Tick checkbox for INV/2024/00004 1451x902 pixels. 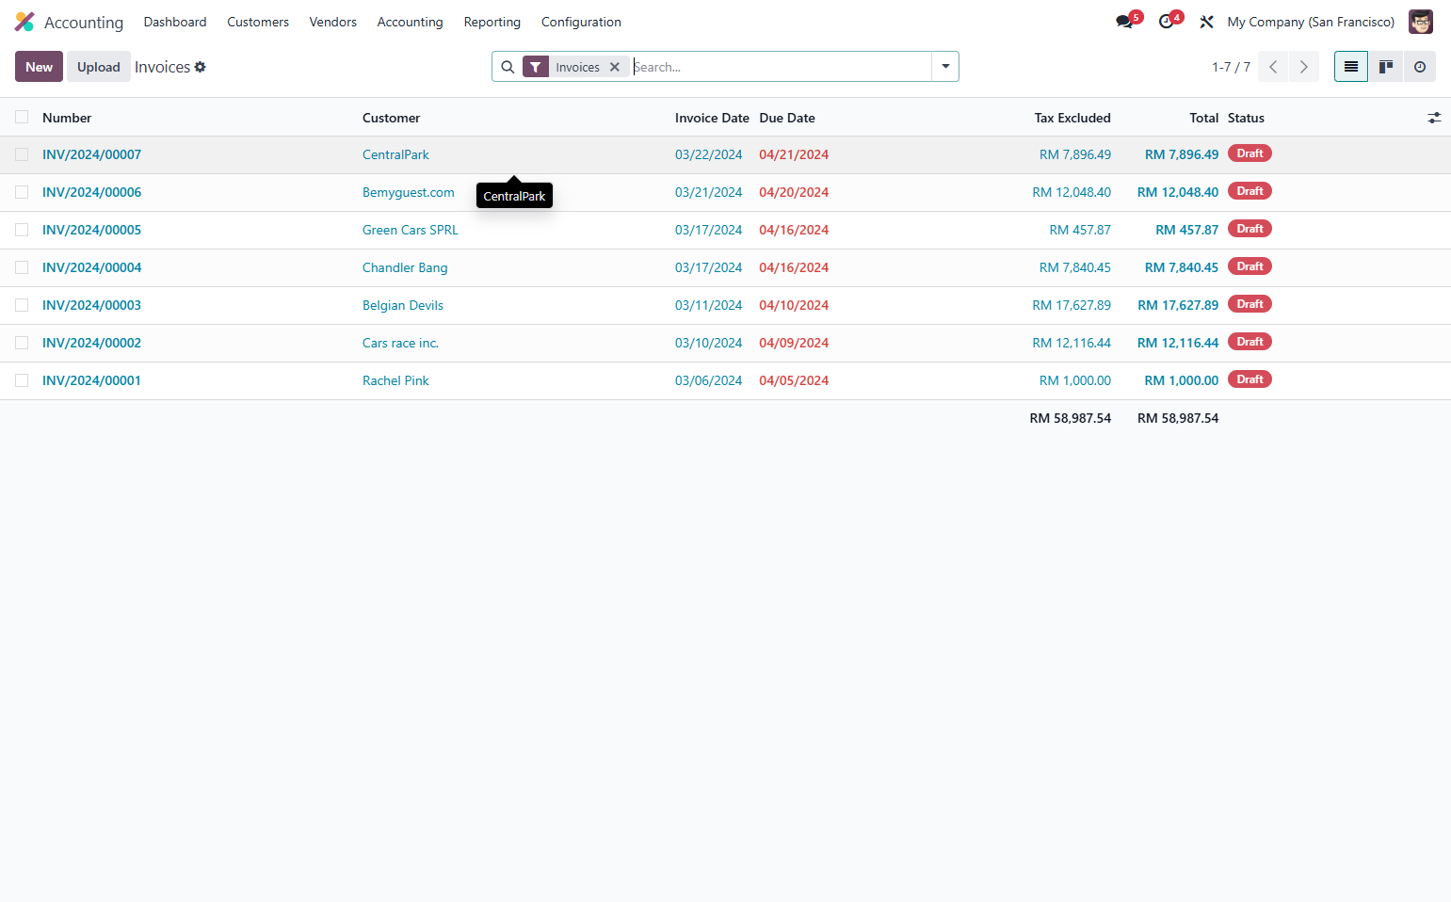click(x=22, y=267)
